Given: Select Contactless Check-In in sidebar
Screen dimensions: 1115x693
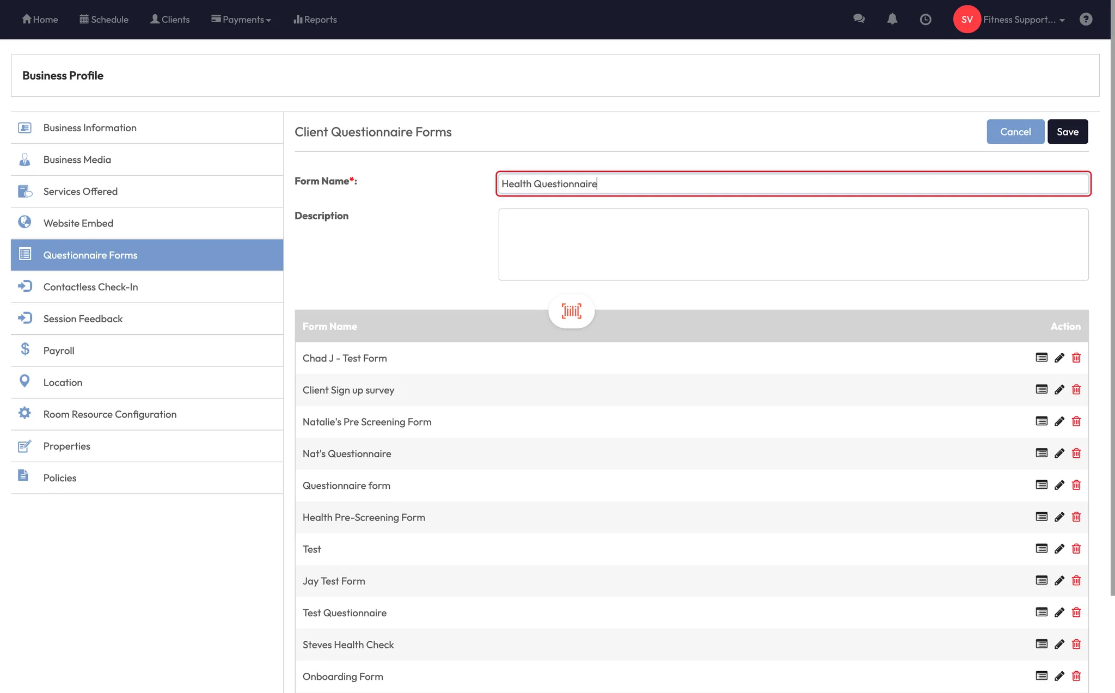Looking at the screenshot, I should point(90,287).
